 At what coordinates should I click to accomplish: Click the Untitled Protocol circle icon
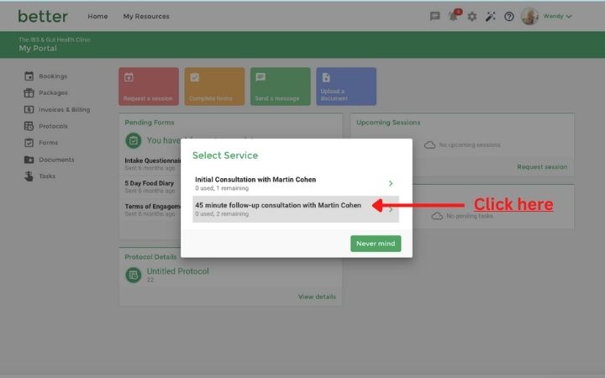(x=133, y=275)
